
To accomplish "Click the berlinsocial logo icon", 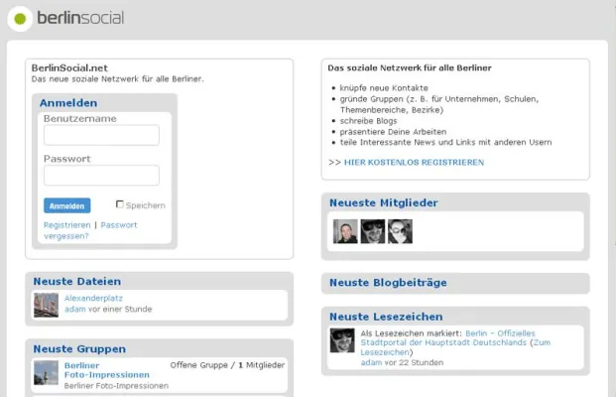I will click(x=21, y=18).
